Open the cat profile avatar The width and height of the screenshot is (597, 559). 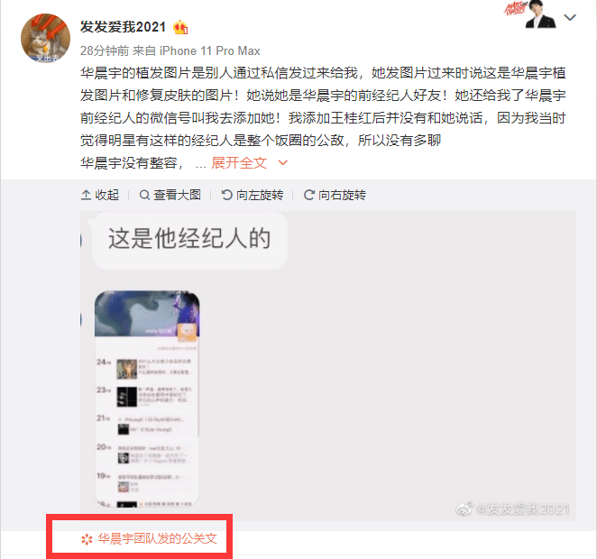tap(45, 38)
